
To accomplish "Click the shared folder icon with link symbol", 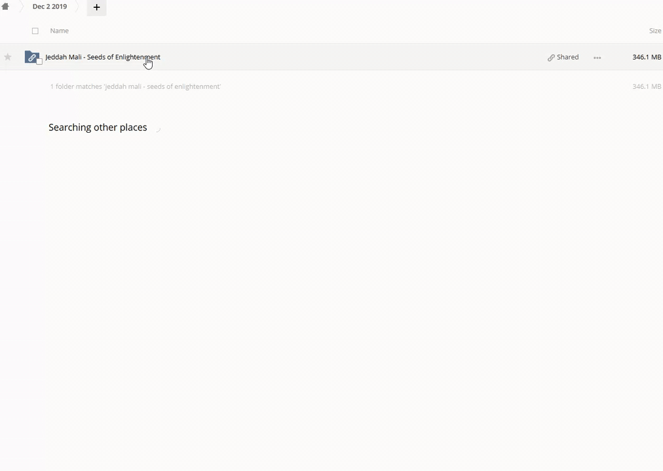I will point(31,57).
